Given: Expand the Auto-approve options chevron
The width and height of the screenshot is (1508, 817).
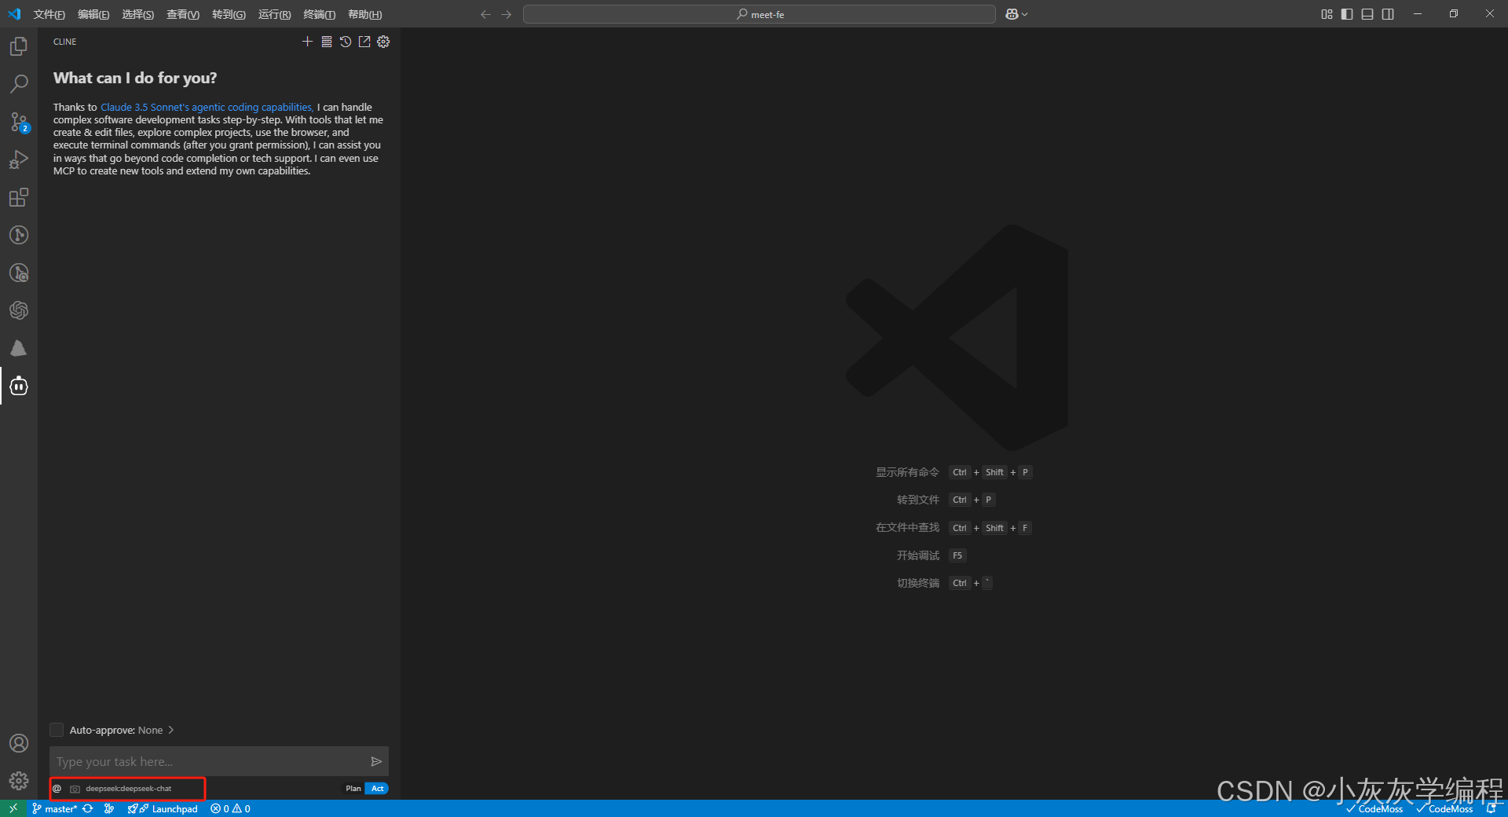Looking at the screenshot, I should point(170,730).
